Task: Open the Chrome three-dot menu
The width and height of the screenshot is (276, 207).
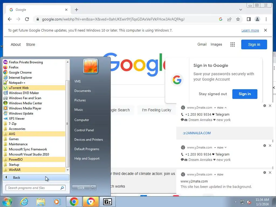Action: (x=266, y=19)
